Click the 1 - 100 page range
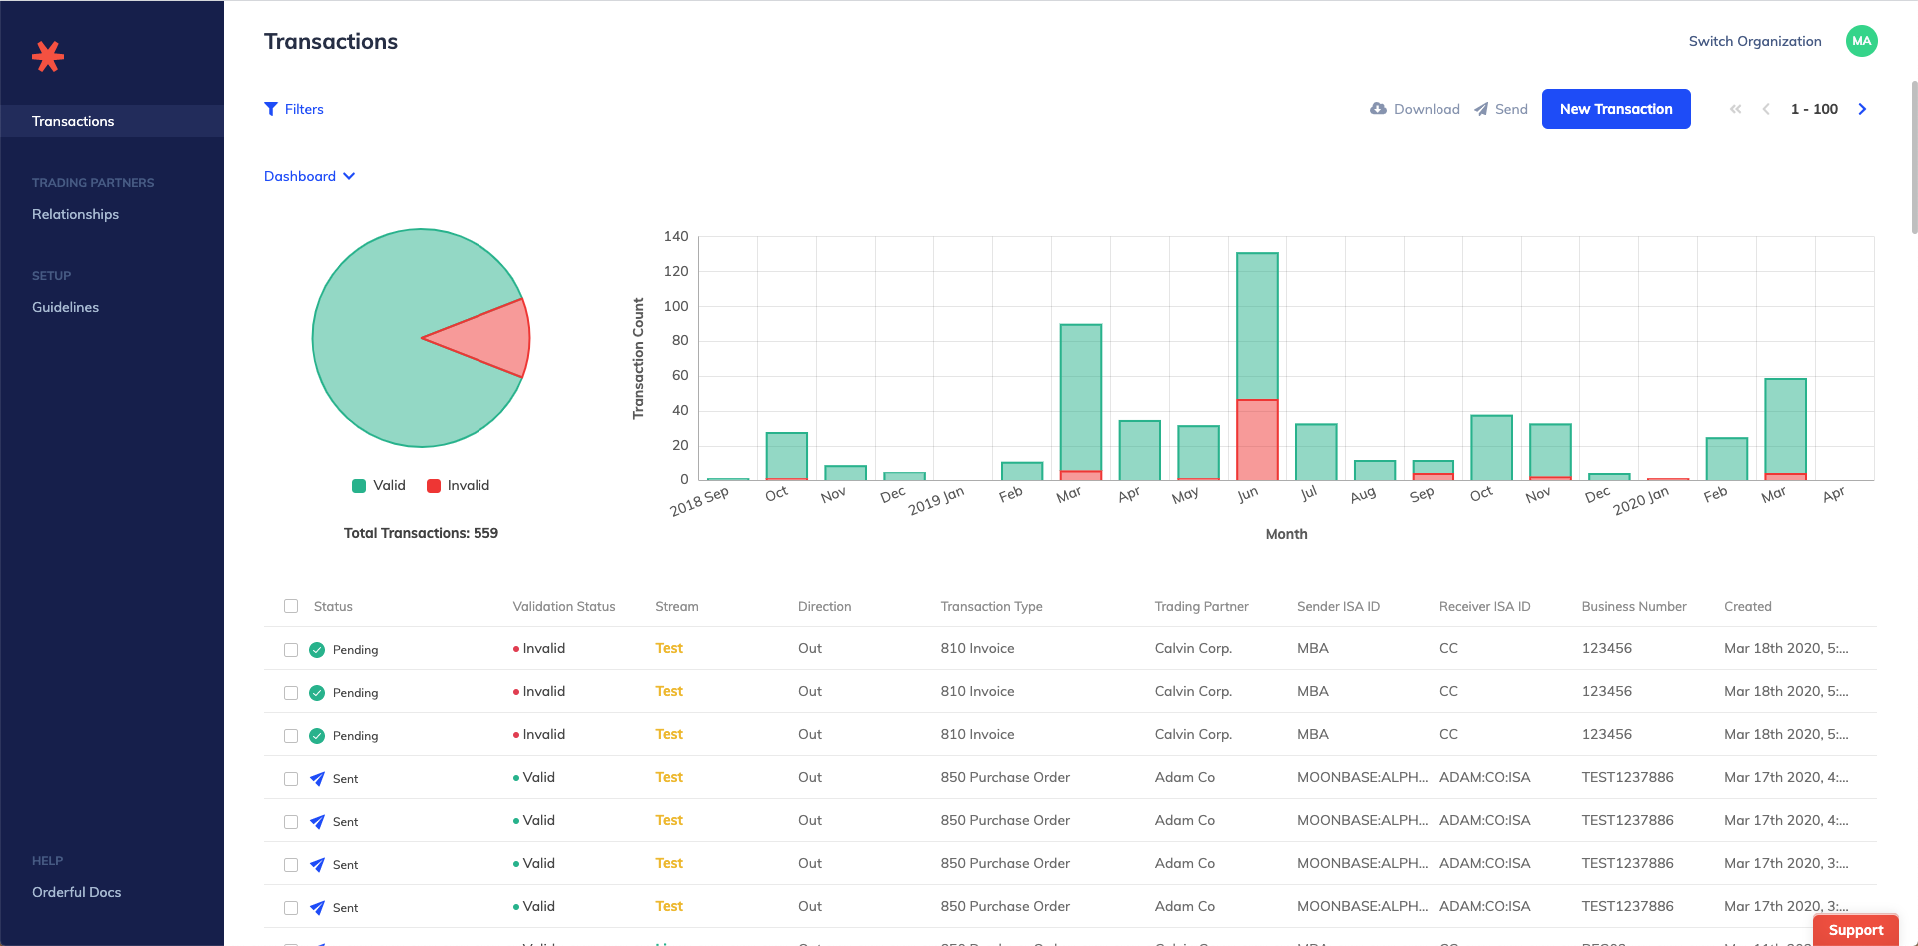 coord(1814,109)
